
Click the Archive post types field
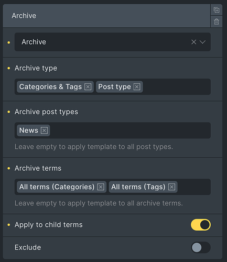pyautogui.click(x=113, y=130)
